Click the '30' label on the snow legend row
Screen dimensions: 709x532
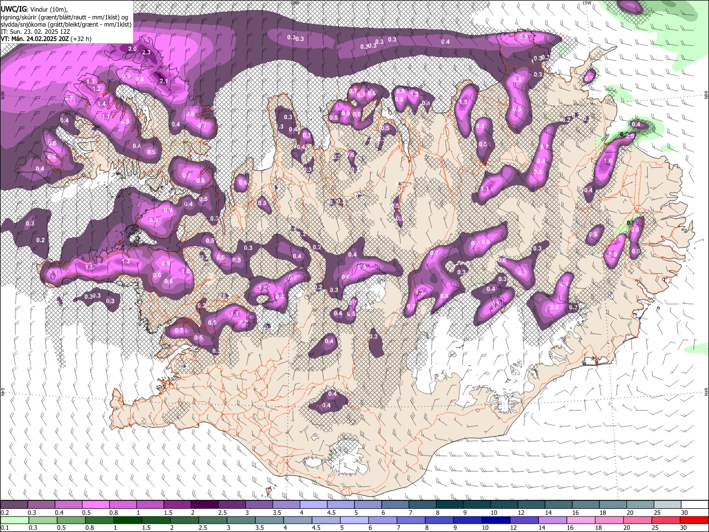coord(684,513)
